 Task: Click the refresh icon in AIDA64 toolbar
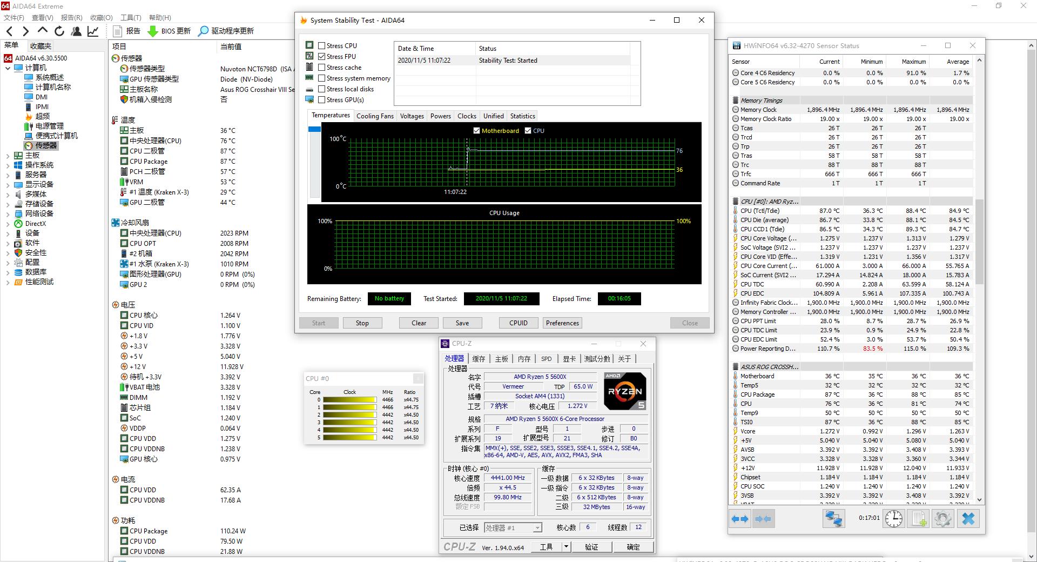[59, 31]
